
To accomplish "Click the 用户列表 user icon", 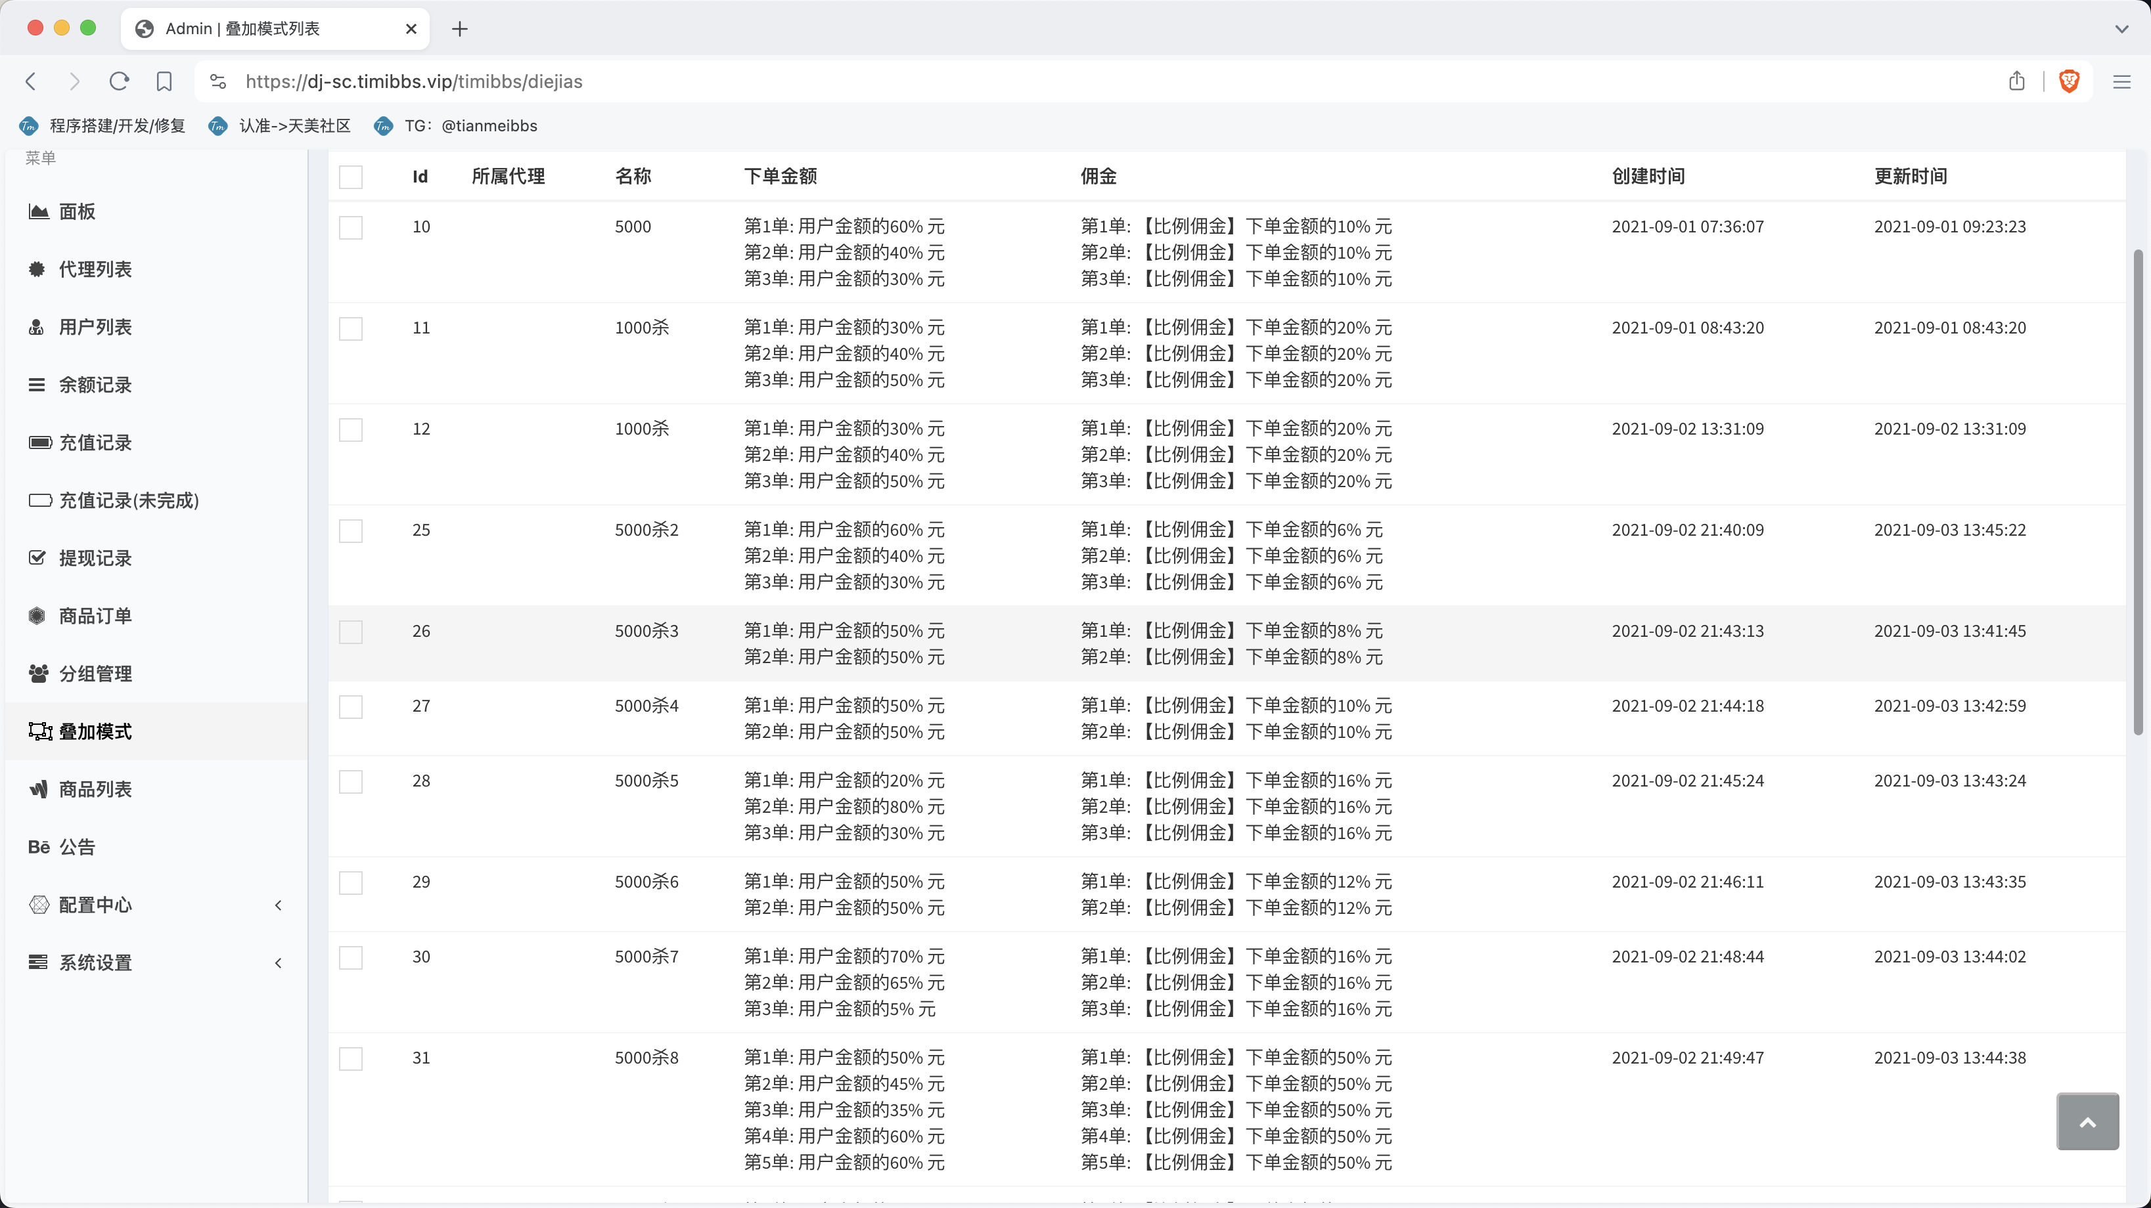I will 36,327.
